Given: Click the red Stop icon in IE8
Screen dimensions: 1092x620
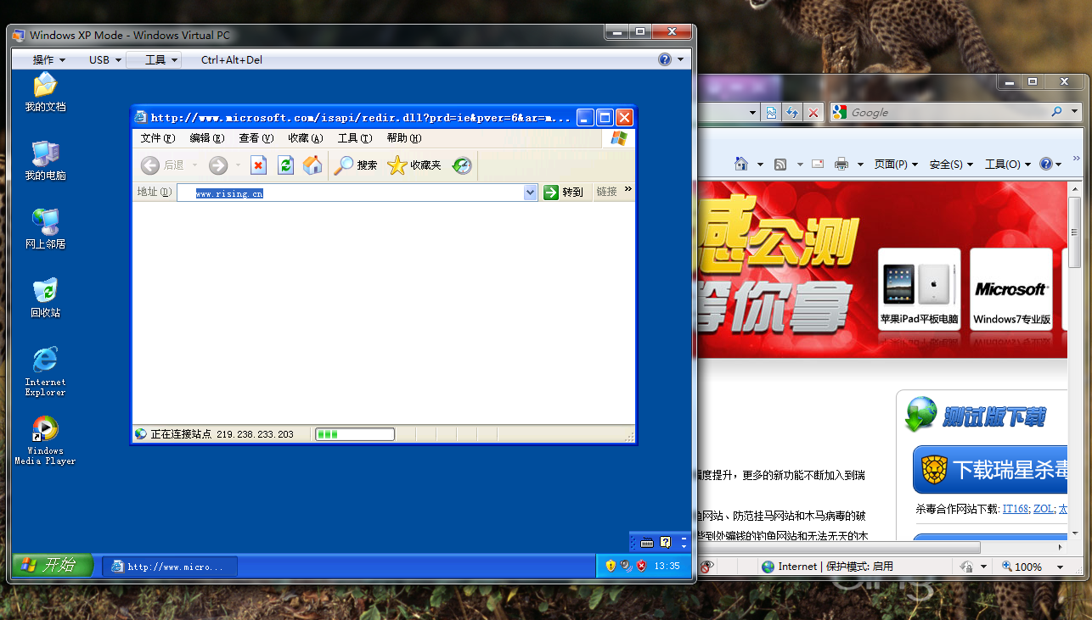Looking at the screenshot, I should [813, 112].
